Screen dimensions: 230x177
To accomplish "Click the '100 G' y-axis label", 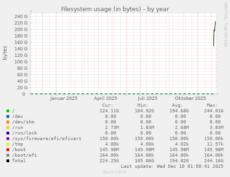I will point(21,61).
